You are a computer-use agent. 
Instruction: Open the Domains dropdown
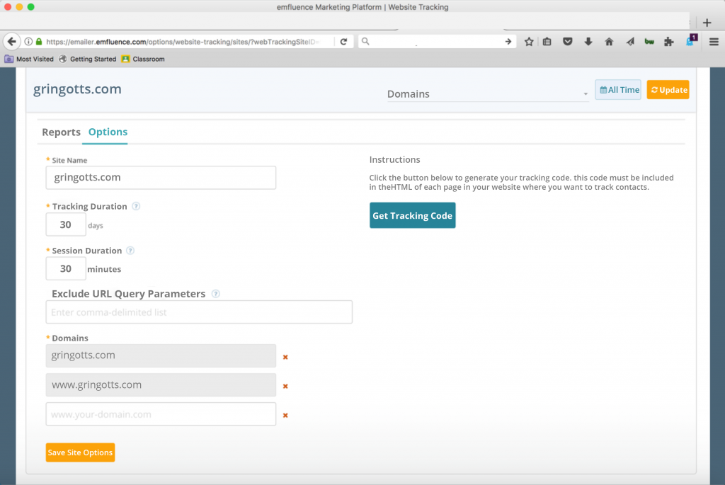click(x=488, y=92)
